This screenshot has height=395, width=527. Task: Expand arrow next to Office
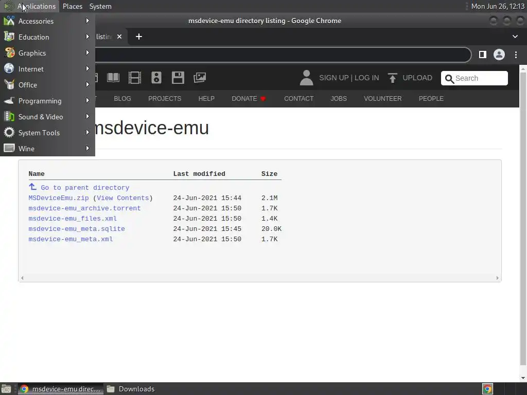(87, 85)
